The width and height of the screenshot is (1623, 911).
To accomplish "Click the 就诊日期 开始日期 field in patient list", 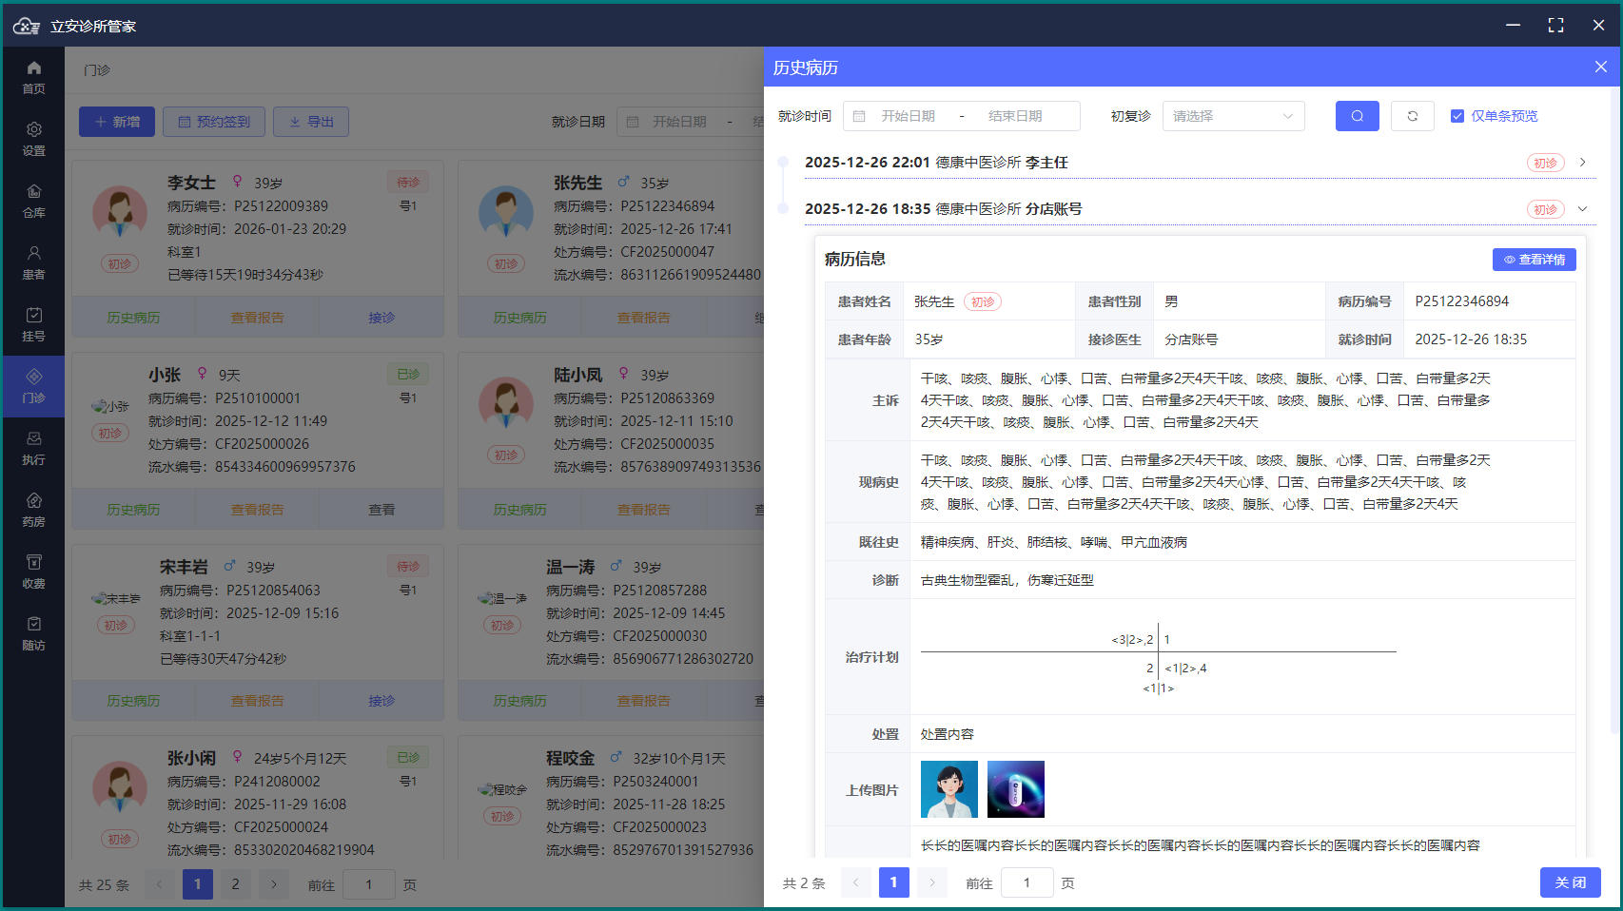I will [x=679, y=122].
